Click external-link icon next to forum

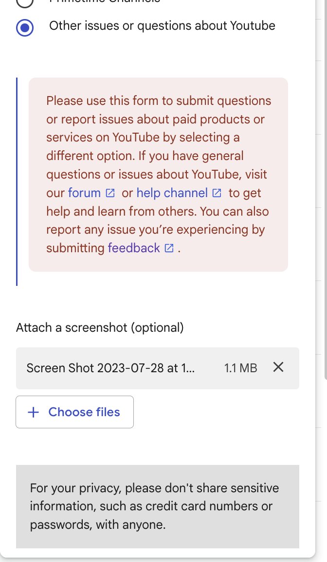pos(110,193)
